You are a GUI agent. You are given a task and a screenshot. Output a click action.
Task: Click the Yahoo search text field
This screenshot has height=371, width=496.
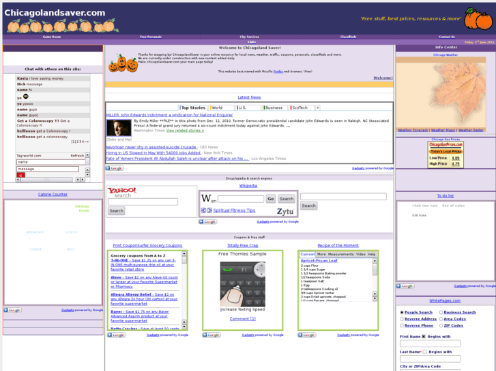(x=143, y=201)
